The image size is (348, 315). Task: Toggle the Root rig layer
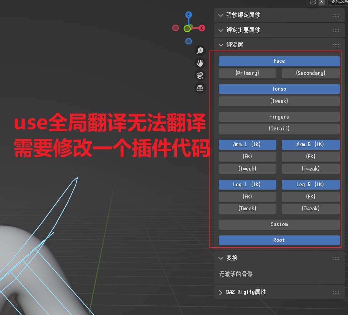pyautogui.click(x=279, y=240)
